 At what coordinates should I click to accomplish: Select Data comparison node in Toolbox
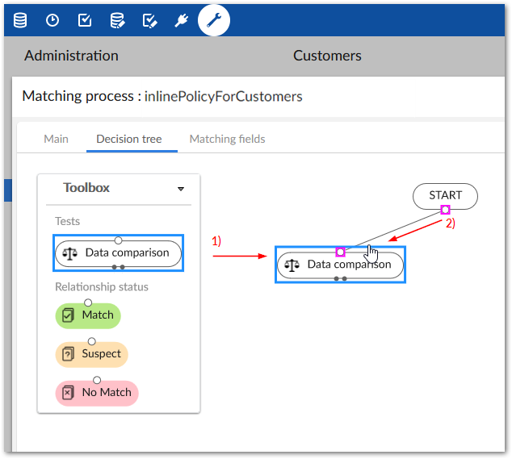119,253
